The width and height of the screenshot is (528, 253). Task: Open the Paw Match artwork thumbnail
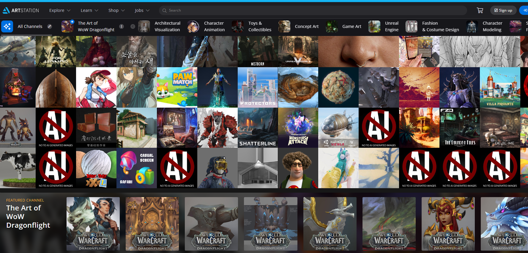coord(177,87)
